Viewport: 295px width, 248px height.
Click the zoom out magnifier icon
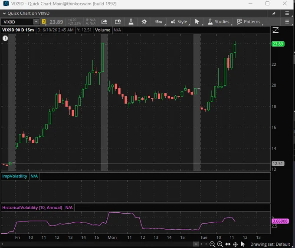click(x=212, y=244)
